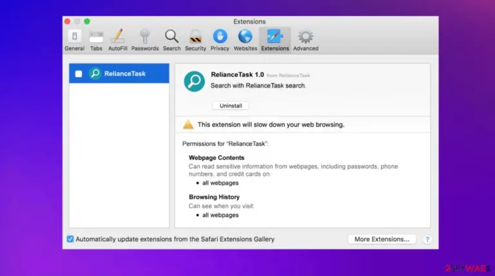Open More Extensions gallery

(382, 239)
